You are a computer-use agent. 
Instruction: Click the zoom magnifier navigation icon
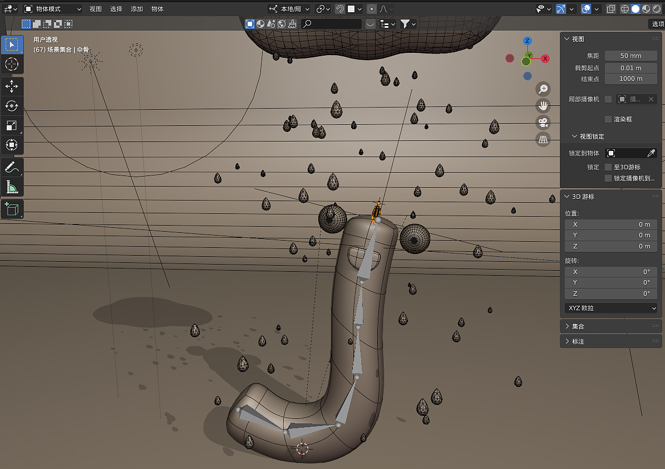543,89
